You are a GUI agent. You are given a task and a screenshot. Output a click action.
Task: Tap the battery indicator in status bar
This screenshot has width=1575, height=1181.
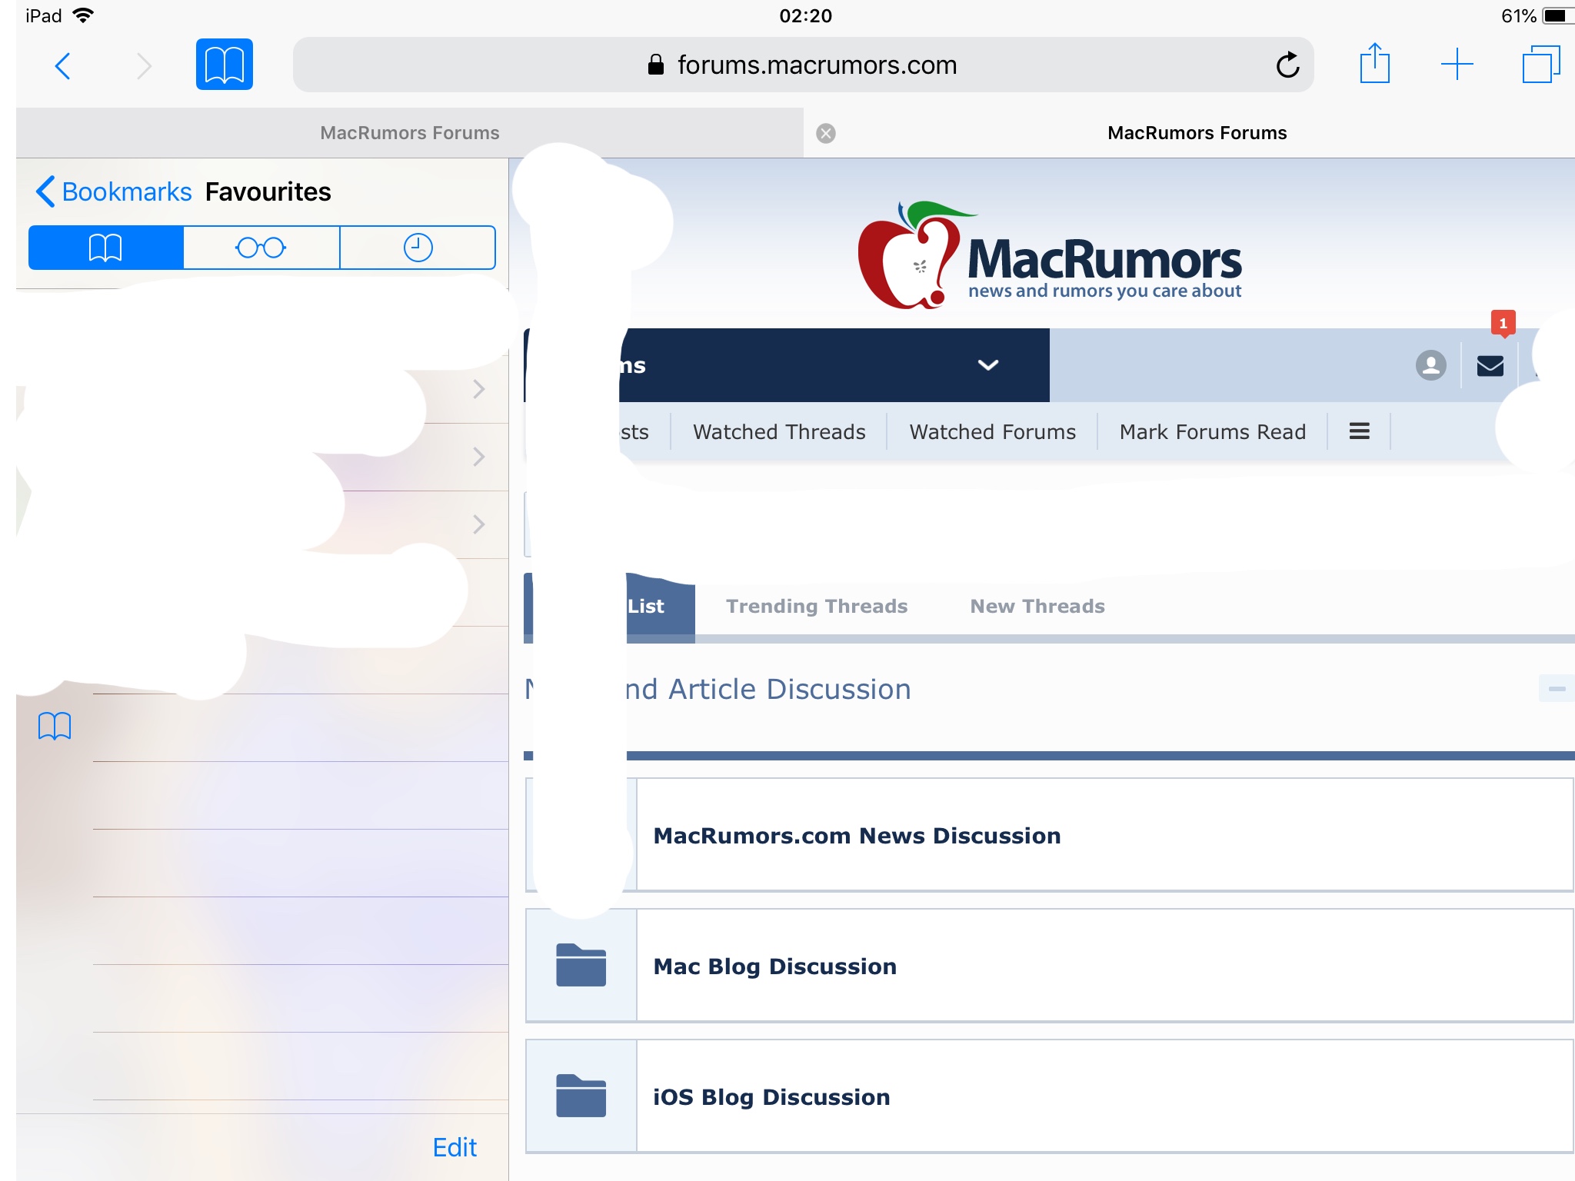(1557, 15)
